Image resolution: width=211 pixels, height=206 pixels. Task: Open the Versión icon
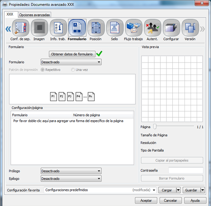[190, 28]
